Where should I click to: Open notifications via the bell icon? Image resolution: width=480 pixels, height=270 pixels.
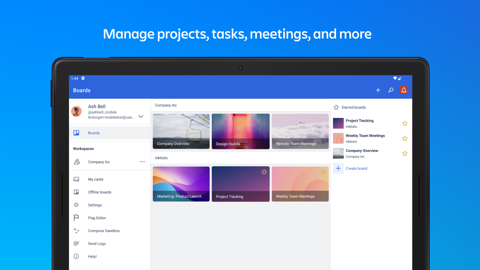(404, 90)
